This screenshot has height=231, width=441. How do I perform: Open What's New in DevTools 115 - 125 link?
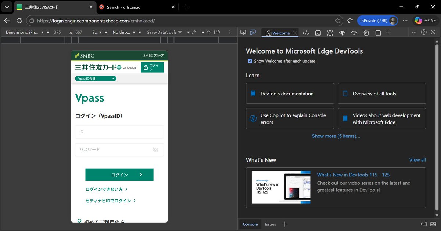point(353,175)
